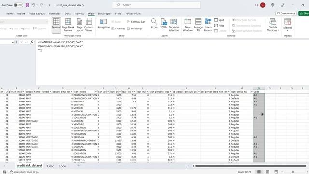This screenshot has height=174, width=309.
Task: Open the Developer ribbon tab
Action: 105,14
